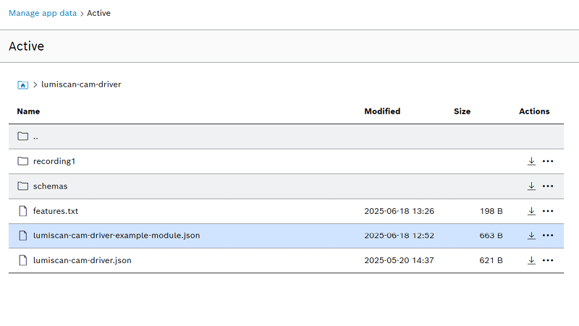Sort by the Size column header
The image size is (579, 326).
coord(462,111)
